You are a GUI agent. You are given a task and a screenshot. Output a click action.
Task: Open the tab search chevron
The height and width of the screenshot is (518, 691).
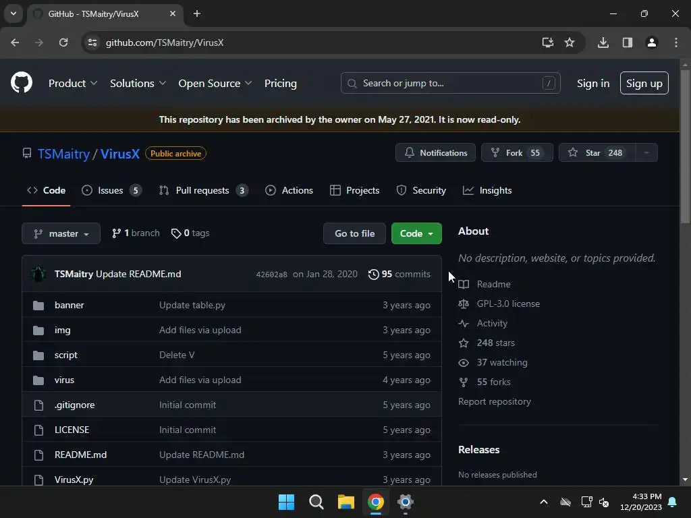pos(13,13)
